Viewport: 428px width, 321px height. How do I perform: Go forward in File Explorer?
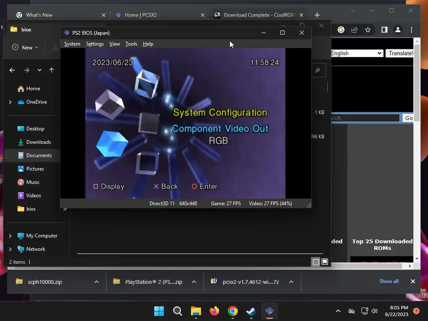click(x=26, y=70)
